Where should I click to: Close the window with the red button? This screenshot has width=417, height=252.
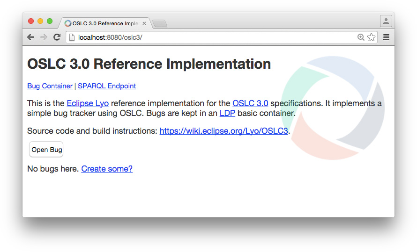[31, 21]
